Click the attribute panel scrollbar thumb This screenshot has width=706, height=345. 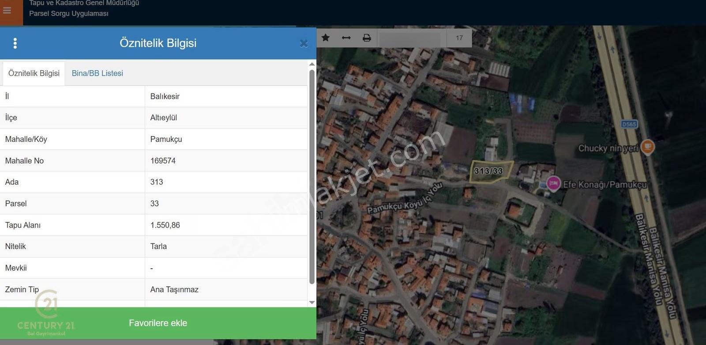312,177
